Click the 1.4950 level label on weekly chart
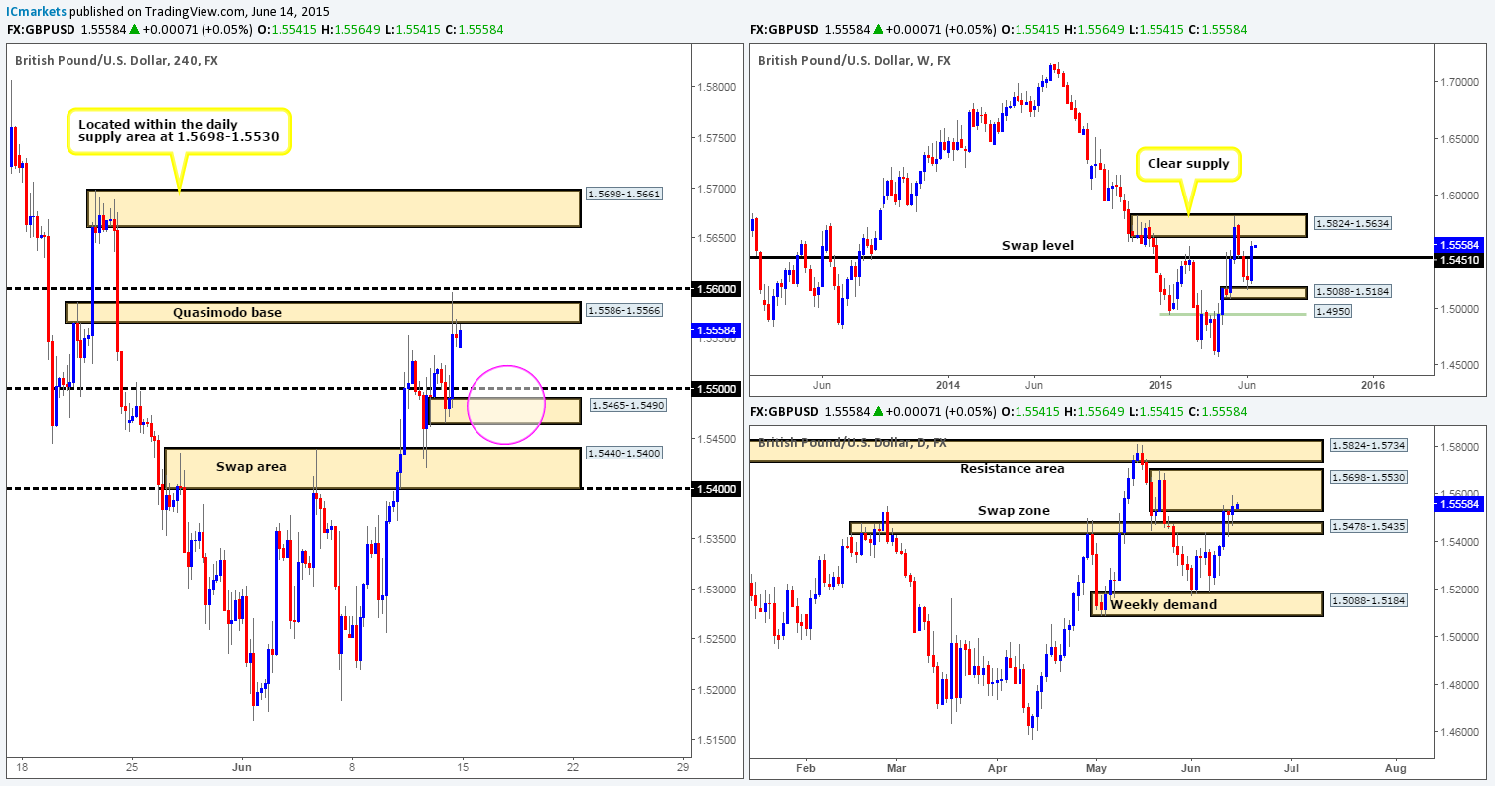Screen dimensions: 1495x786 [x=1333, y=312]
